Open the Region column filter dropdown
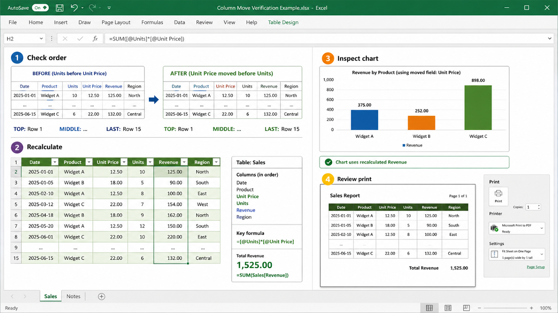 (217, 162)
